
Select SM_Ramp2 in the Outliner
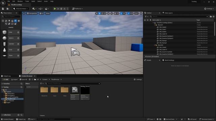(163, 41)
